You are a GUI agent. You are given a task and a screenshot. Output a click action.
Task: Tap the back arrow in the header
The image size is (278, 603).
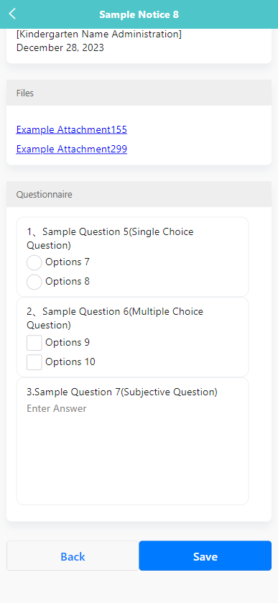point(12,14)
